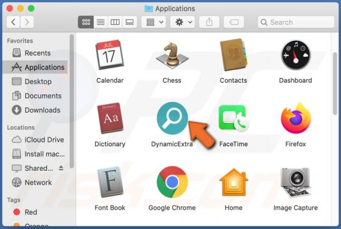Click the 'Calendar' file name label

point(110,80)
